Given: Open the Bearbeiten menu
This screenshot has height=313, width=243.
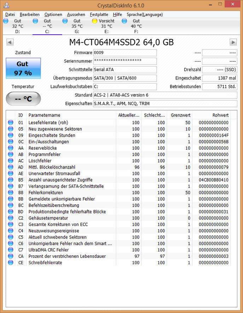Looking at the screenshot, I should coord(29,15).
